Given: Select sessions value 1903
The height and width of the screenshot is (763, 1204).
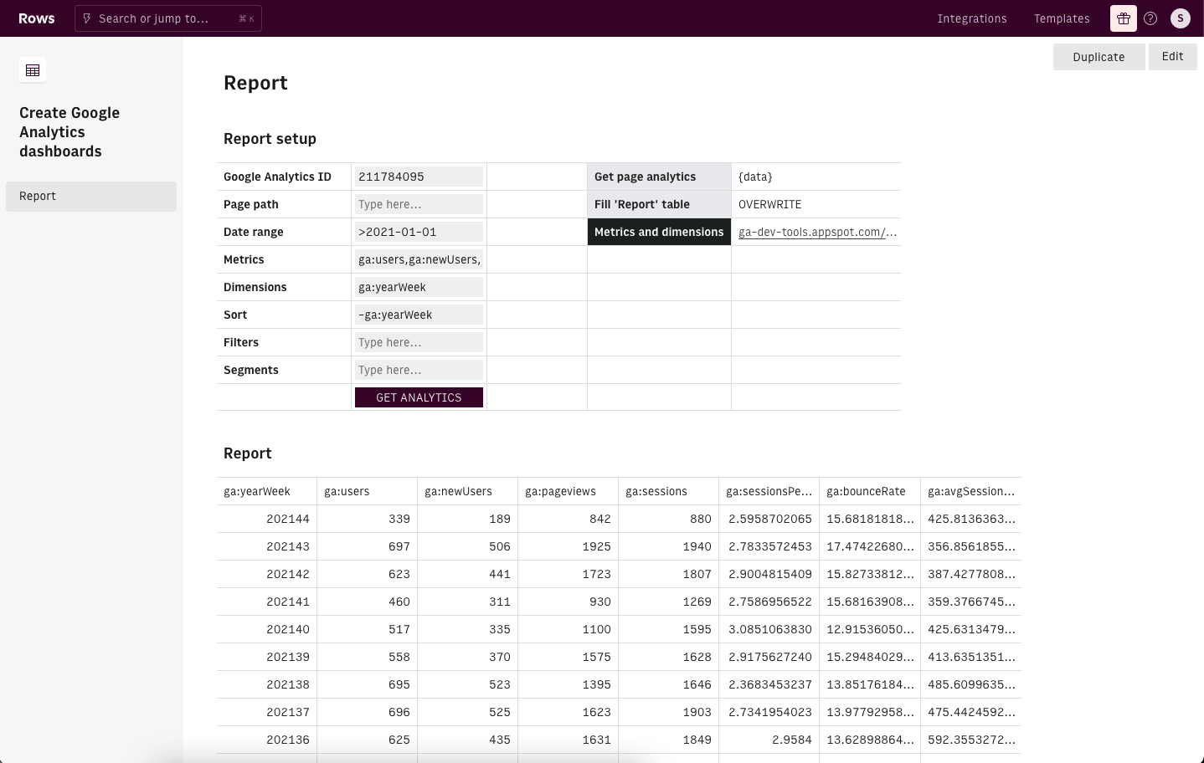Looking at the screenshot, I should (668, 712).
